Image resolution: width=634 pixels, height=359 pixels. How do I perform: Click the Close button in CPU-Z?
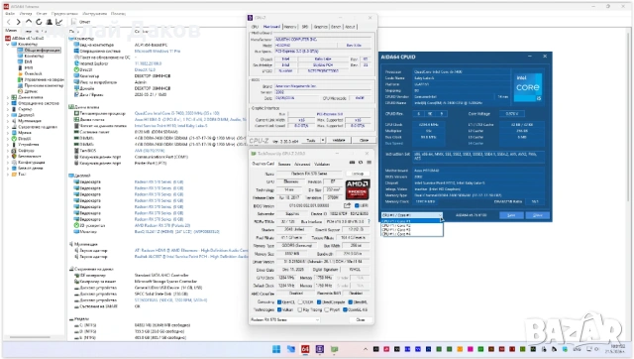[364, 140]
